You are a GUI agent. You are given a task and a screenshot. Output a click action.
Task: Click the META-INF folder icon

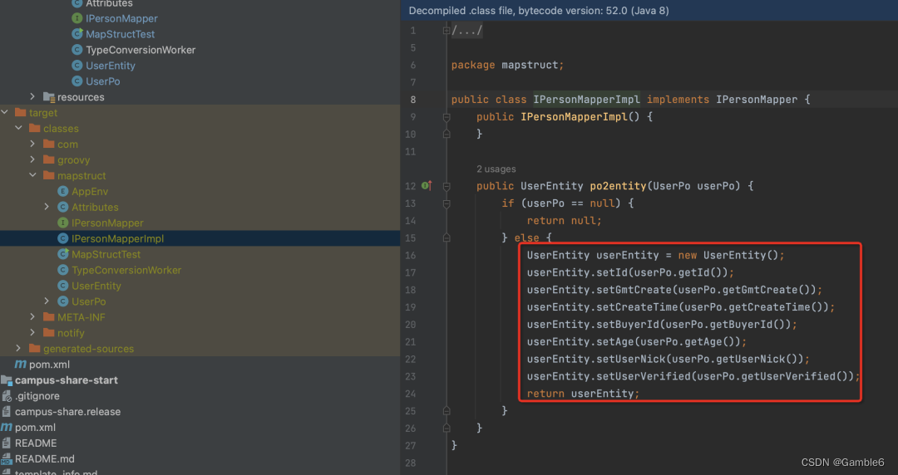pos(49,317)
